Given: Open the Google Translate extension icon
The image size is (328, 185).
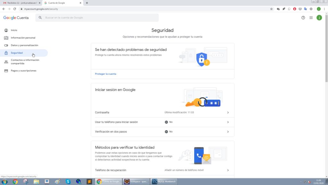Looking at the screenshot, I should 305,9.
